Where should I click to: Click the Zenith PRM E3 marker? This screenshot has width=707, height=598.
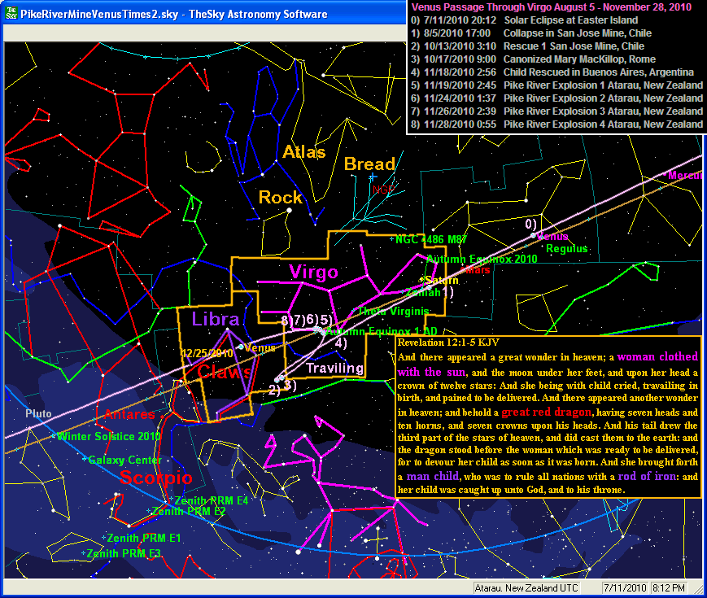coord(85,553)
